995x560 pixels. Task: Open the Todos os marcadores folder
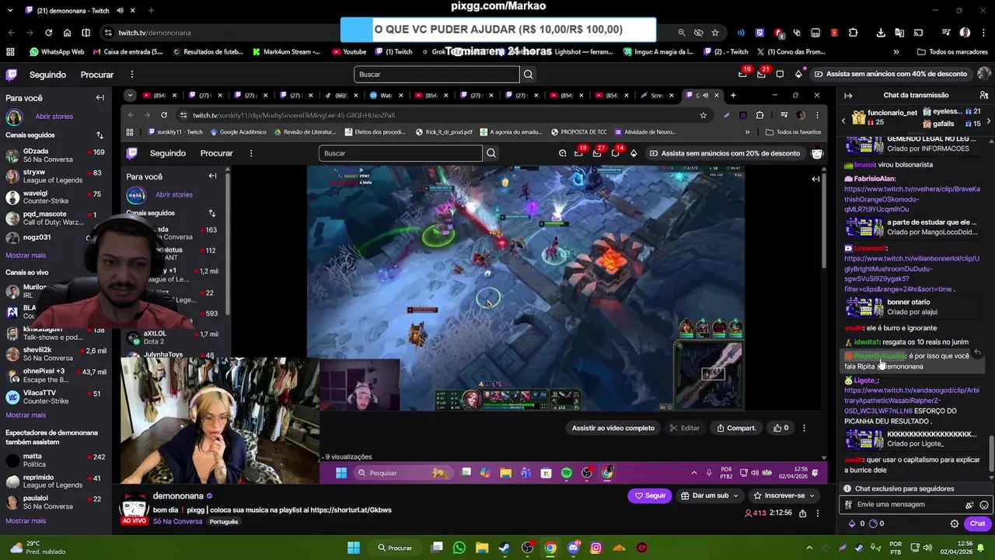click(x=952, y=52)
